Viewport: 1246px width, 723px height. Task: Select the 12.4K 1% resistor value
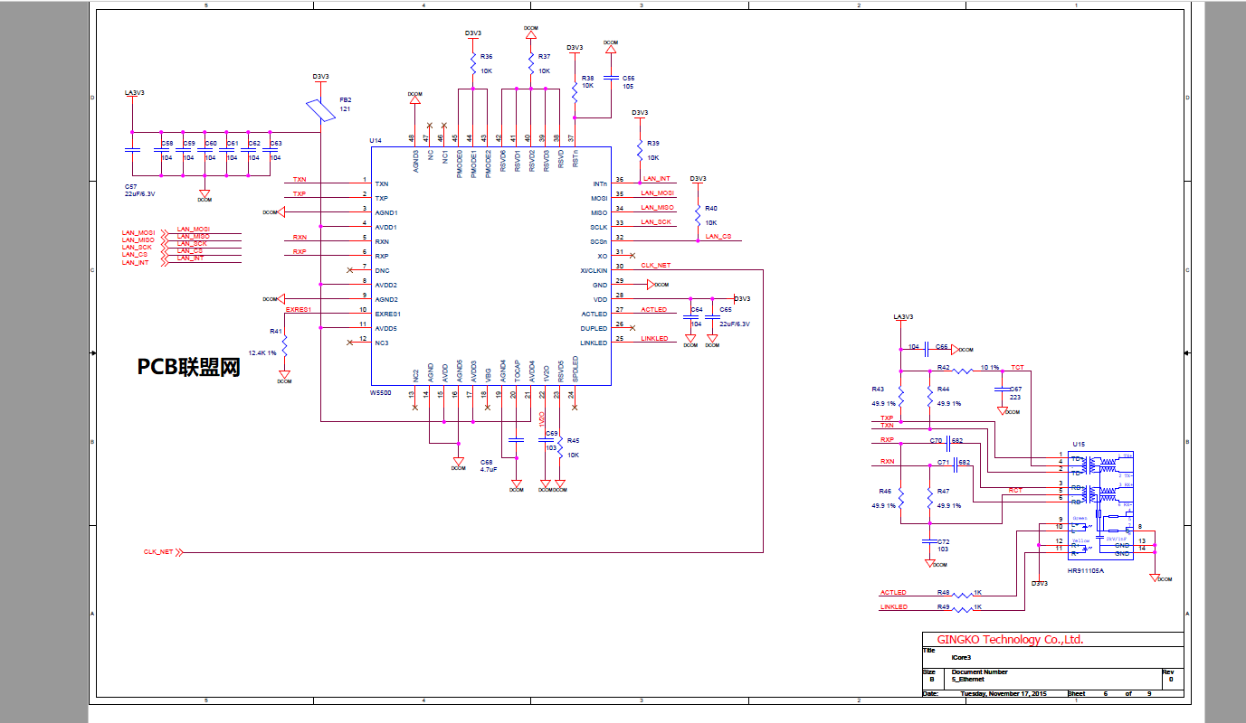(x=262, y=352)
